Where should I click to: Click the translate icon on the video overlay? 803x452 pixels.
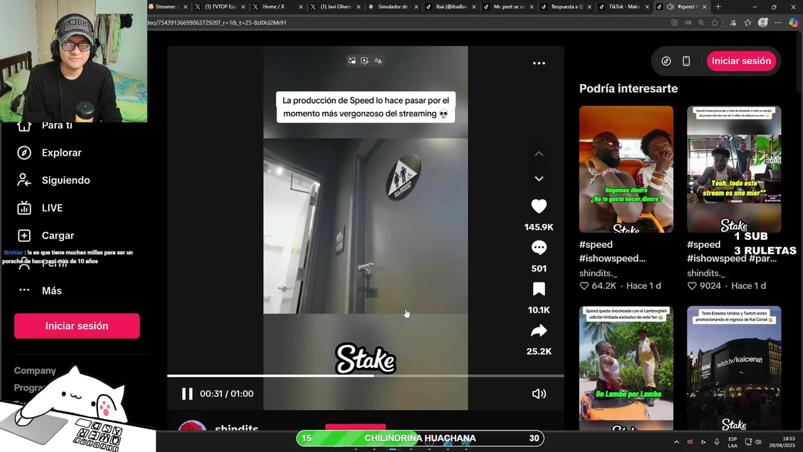[378, 61]
